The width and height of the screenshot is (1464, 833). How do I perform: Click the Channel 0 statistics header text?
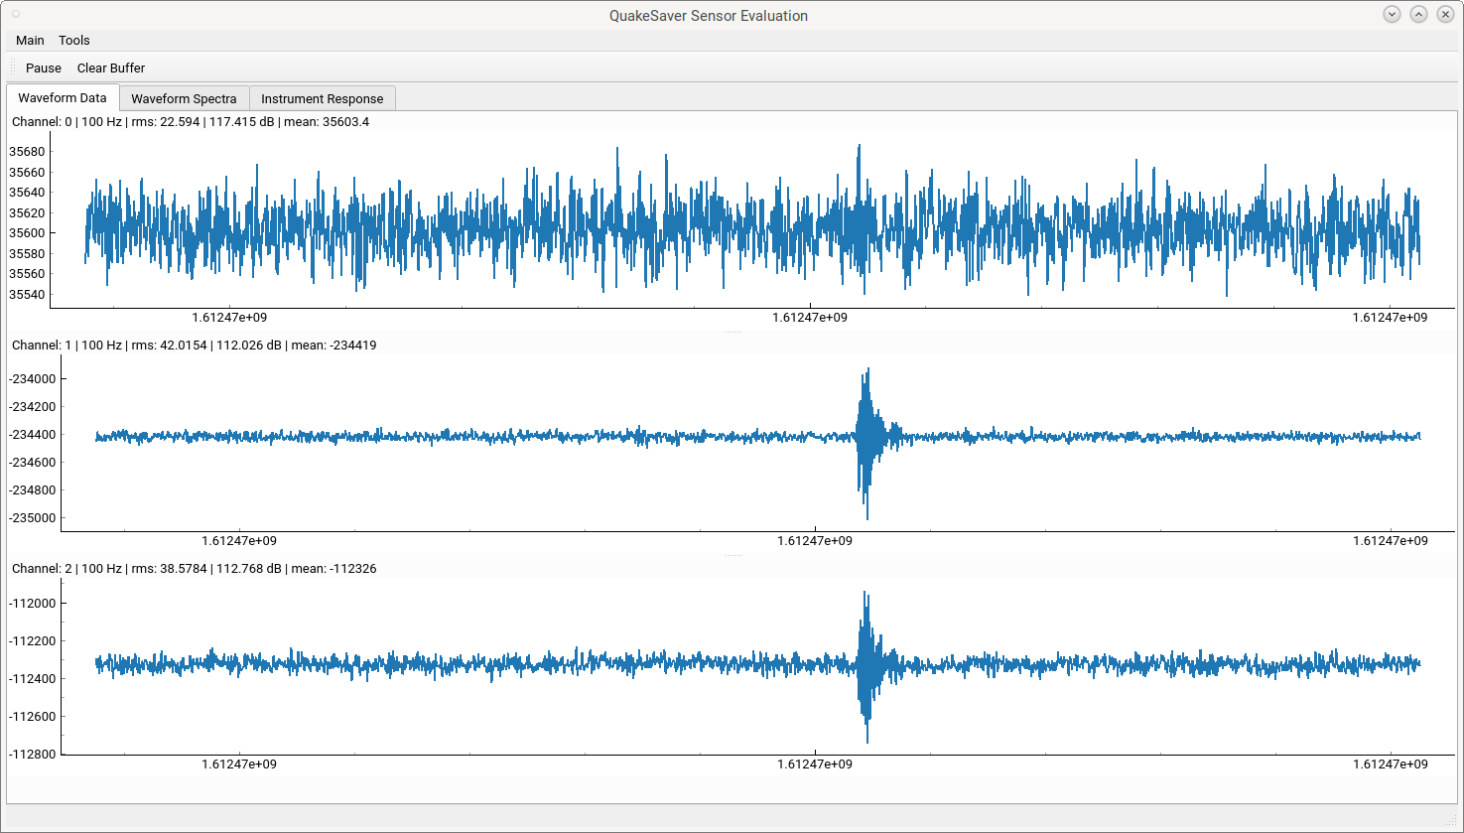coord(191,122)
